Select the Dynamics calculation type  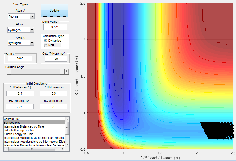point(52,41)
